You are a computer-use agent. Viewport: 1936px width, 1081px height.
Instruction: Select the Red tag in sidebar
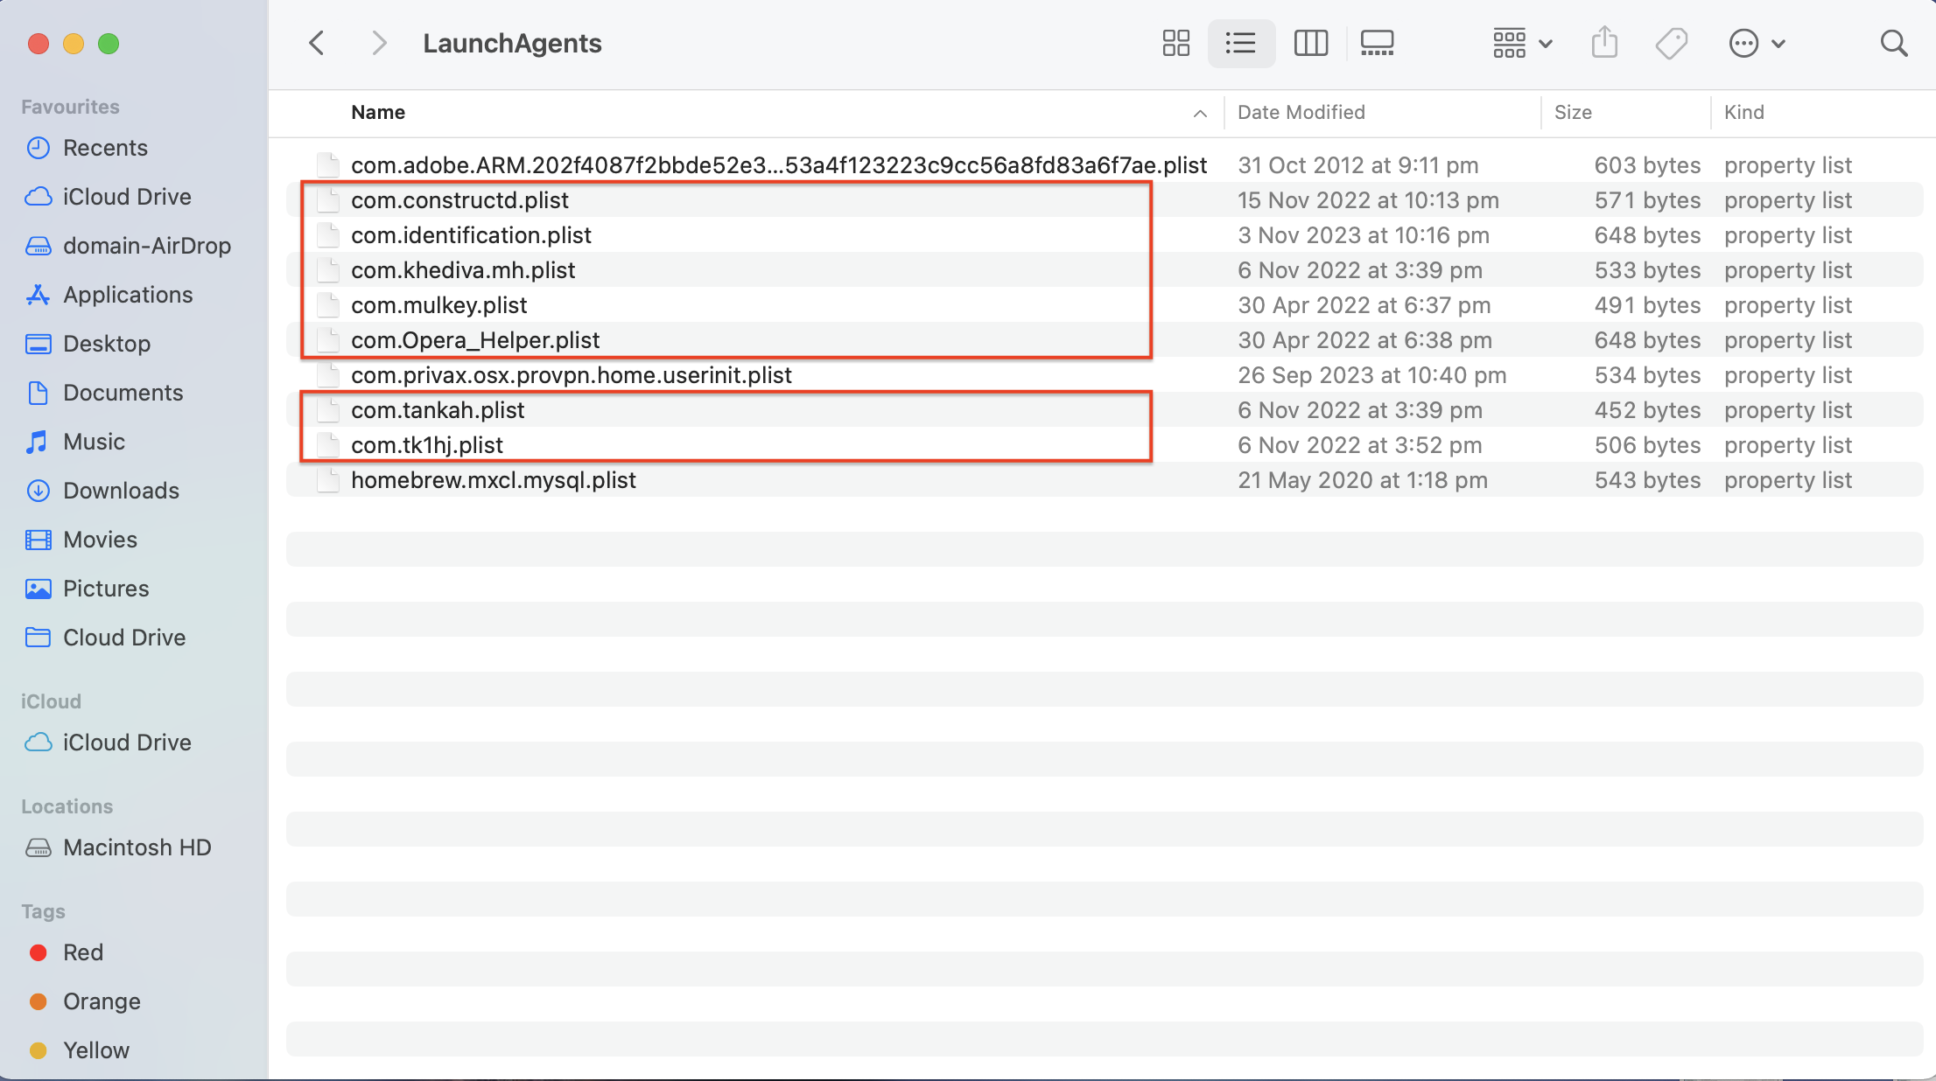point(82,952)
